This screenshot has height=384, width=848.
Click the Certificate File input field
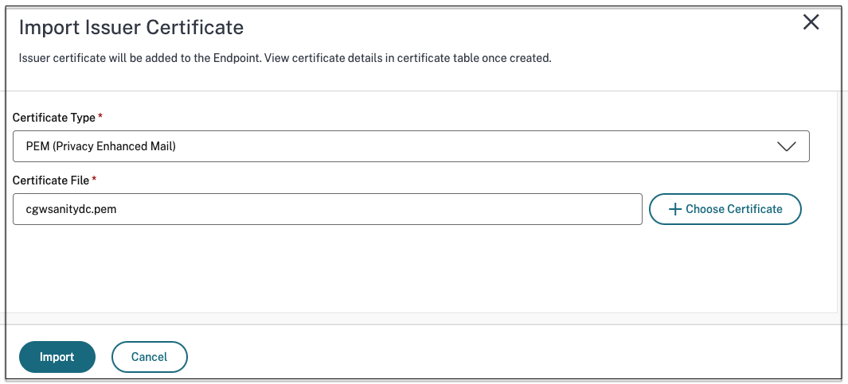[327, 209]
